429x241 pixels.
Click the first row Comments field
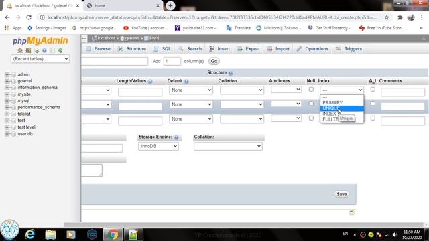tap(403, 92)
